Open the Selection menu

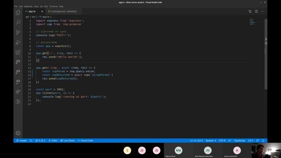(x=28, y=7)
